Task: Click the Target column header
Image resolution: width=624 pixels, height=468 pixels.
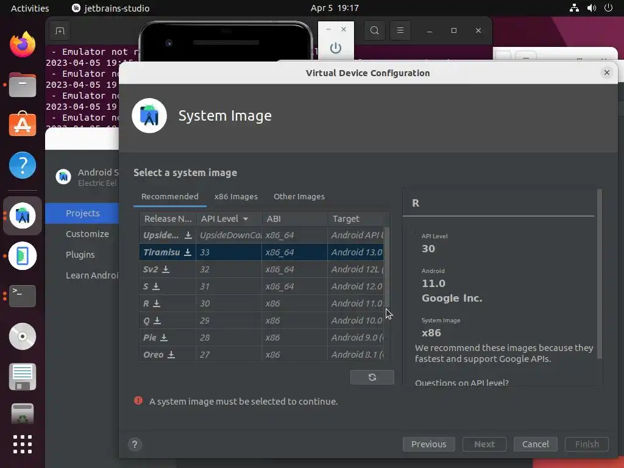Action: tap(356, 219)
